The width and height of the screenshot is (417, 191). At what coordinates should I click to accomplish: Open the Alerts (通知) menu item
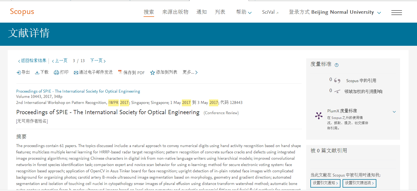202,12
